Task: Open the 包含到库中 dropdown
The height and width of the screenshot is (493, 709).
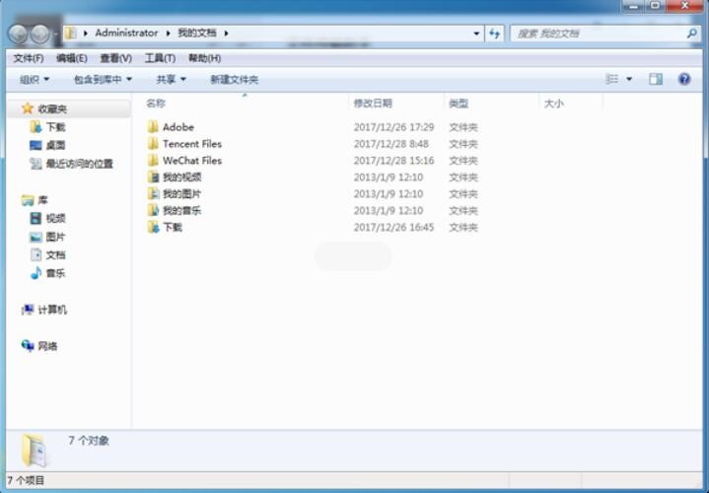Action: pos(103,79)
